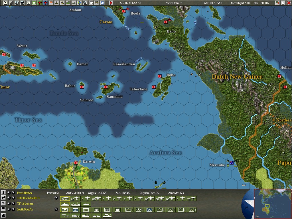Screen dimensions: 292x219
Task: Select the flag icon beside South Pacific row
Action: [x=3, y=209]
